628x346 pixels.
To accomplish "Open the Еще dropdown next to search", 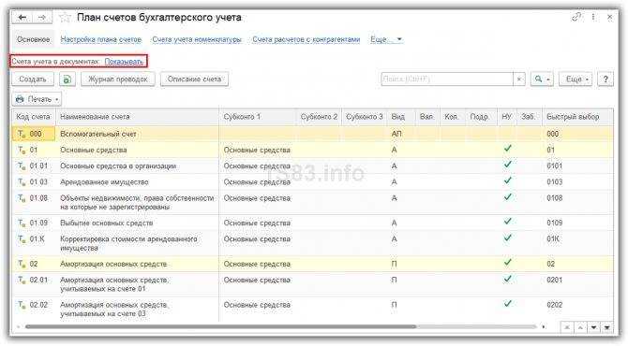I will click(576, 79).
